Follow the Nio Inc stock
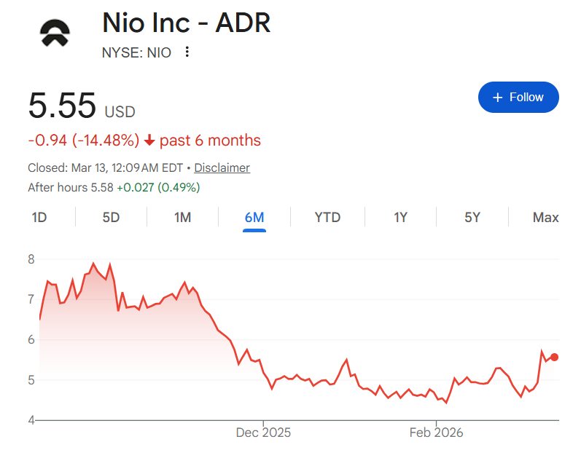 (518, 98)
